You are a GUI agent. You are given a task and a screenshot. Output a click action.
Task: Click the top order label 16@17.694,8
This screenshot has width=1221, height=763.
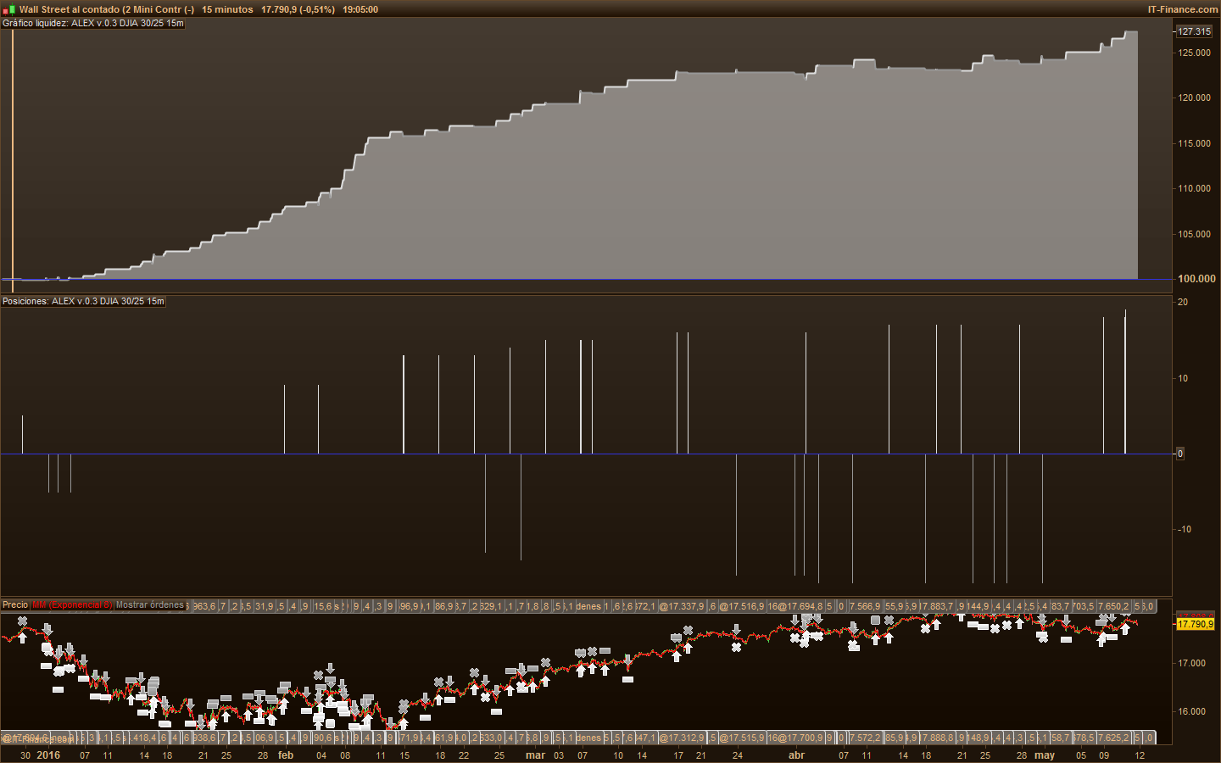coord(795,606)
